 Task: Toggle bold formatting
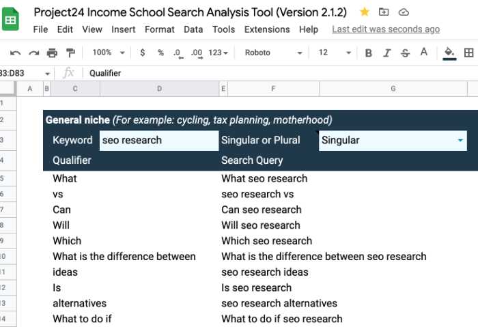click(x=368, y=53)
